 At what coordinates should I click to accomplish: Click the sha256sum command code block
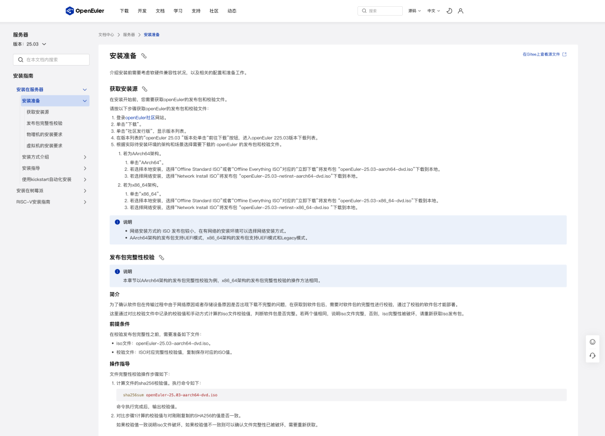coord(342,395)
